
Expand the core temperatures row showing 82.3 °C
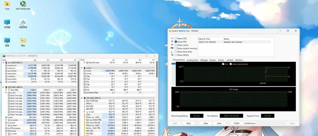(84, 112)
